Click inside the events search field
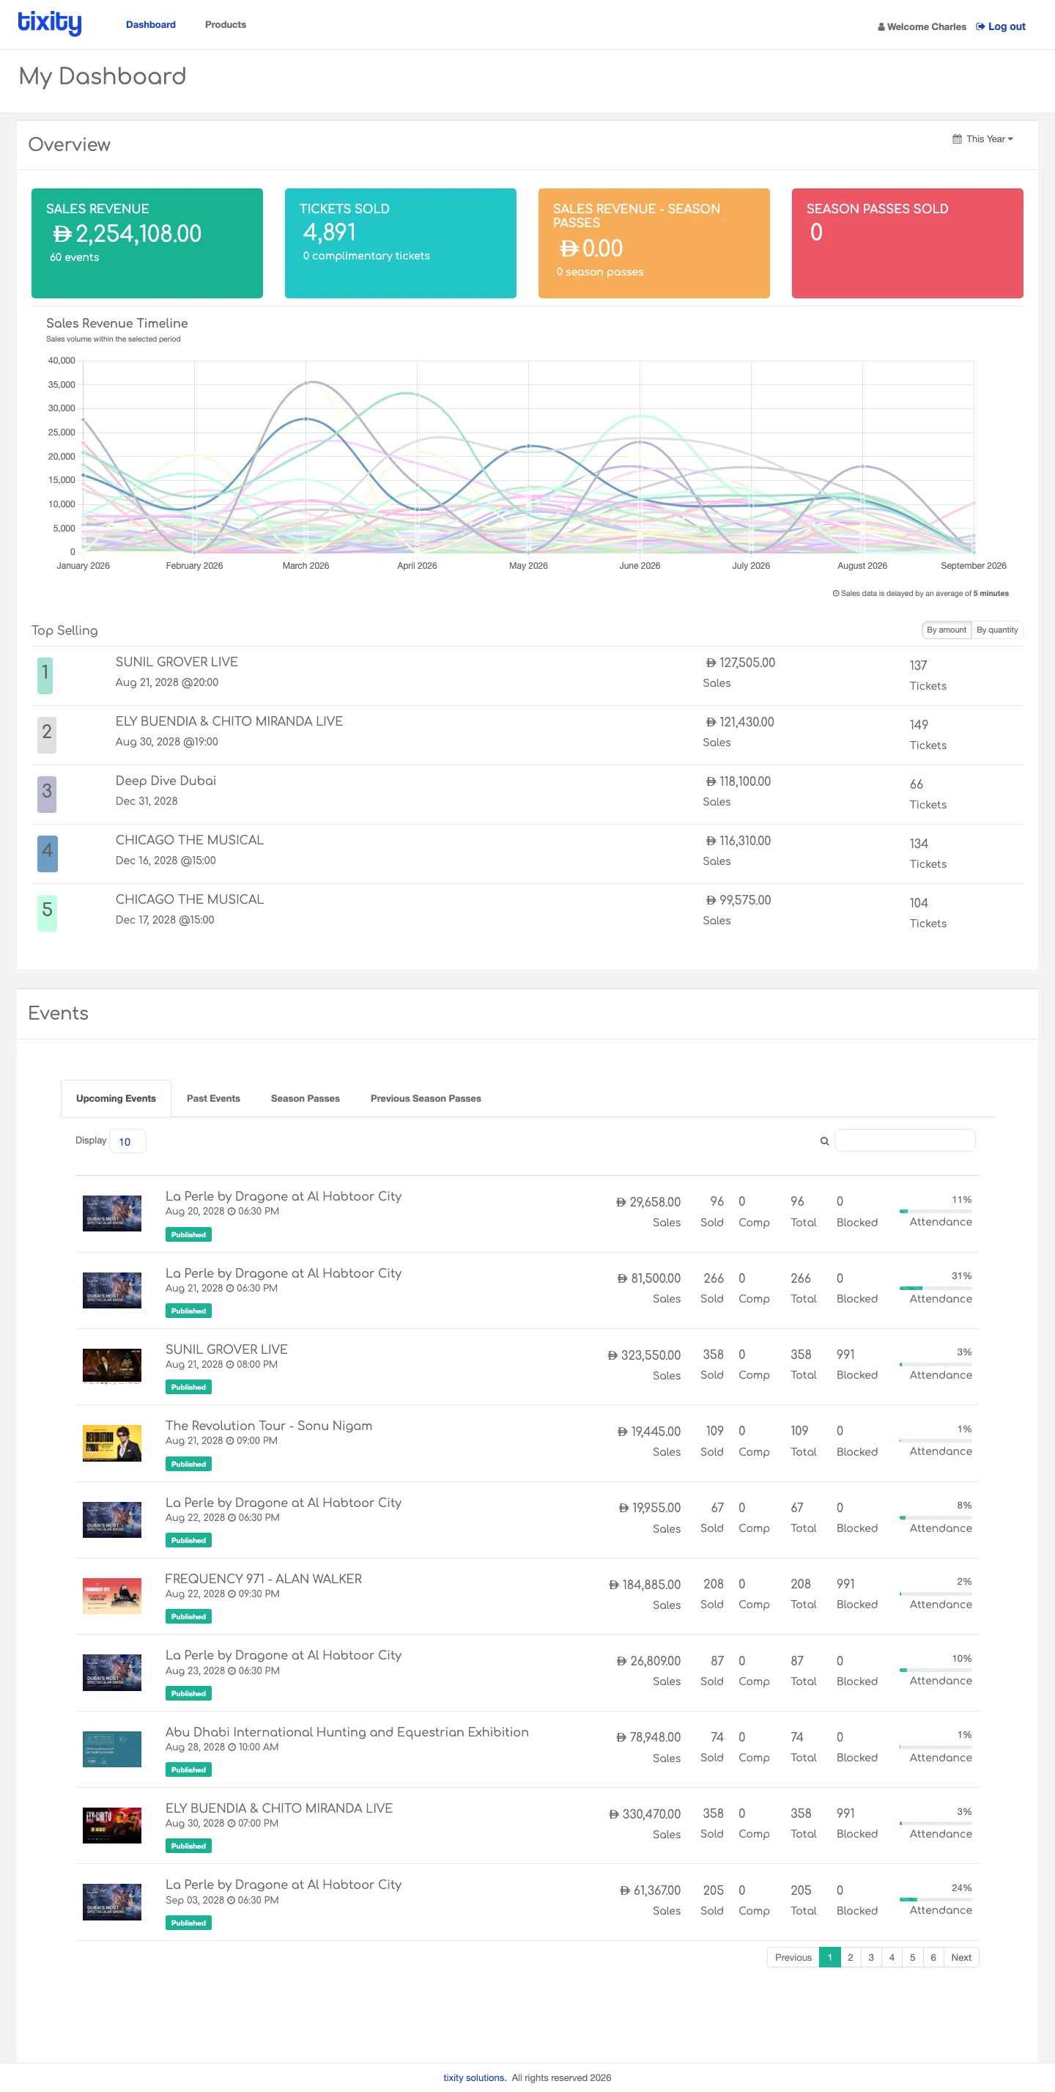Screen dimensions: 1055x2092 pyautogui.click(x=904, y=1141)
